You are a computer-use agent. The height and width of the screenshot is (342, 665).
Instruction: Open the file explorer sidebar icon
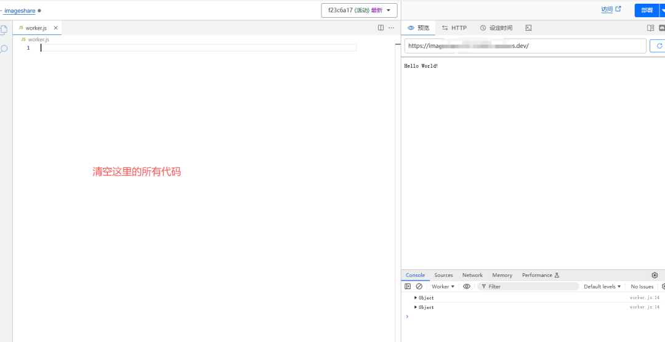click(4, 30)
